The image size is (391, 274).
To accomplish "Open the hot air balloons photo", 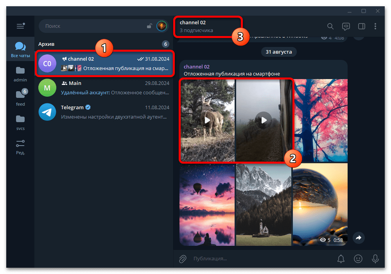I will [x=207, y=205].
